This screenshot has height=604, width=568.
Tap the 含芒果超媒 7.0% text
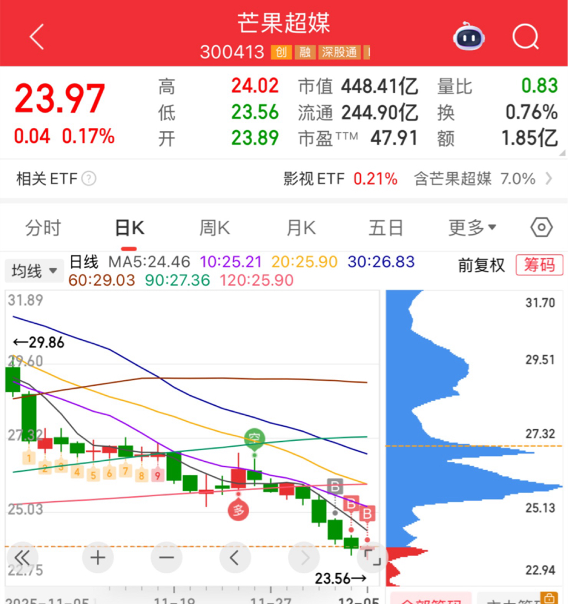[475, 179]
